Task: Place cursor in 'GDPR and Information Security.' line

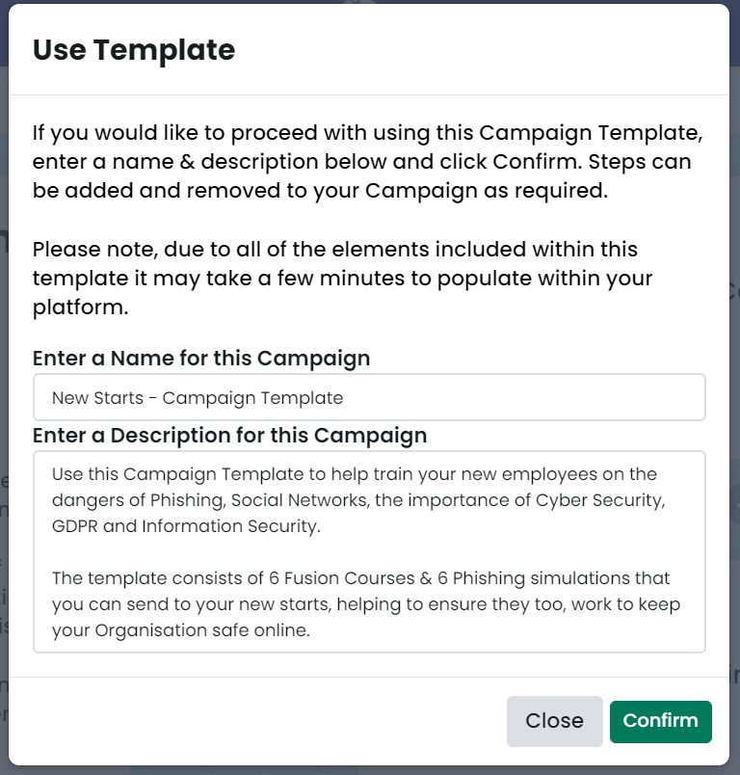Action: [x=186, y=526]
